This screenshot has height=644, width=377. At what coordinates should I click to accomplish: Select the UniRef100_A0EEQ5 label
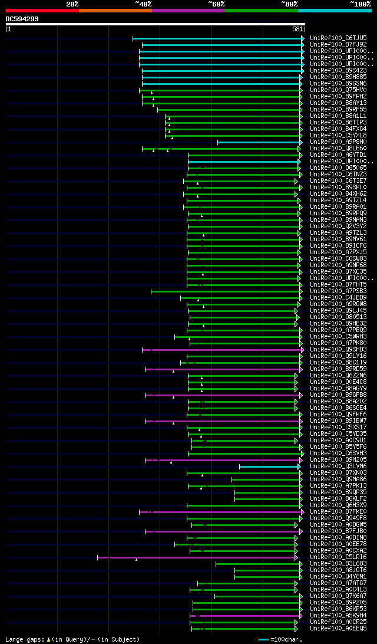(339, 629)
